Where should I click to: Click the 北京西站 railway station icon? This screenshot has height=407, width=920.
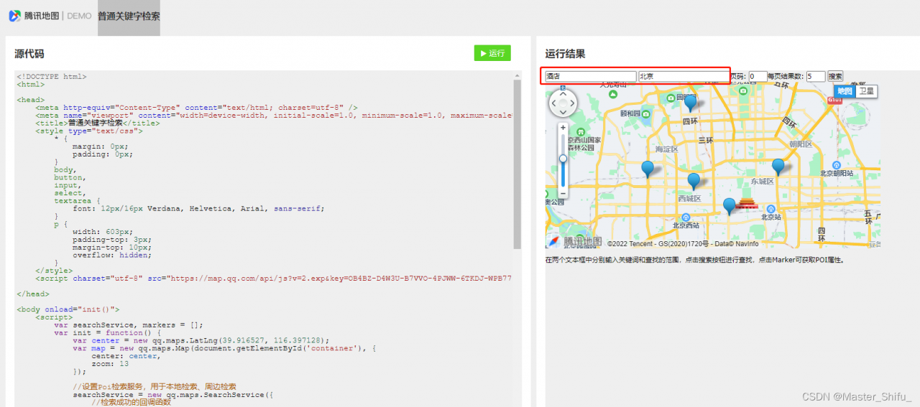coord(685,216)
